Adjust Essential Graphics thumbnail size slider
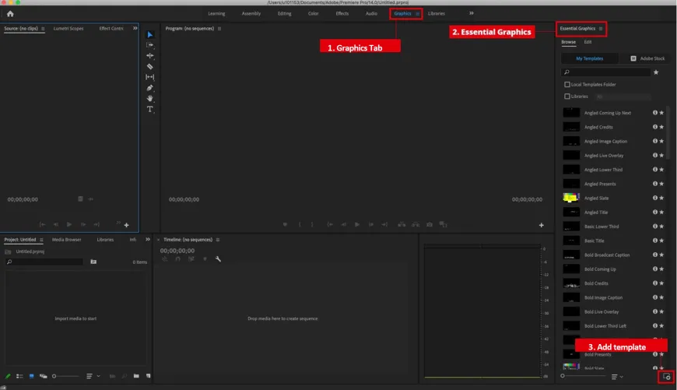The image size is (677, 390). pos(584,376)
